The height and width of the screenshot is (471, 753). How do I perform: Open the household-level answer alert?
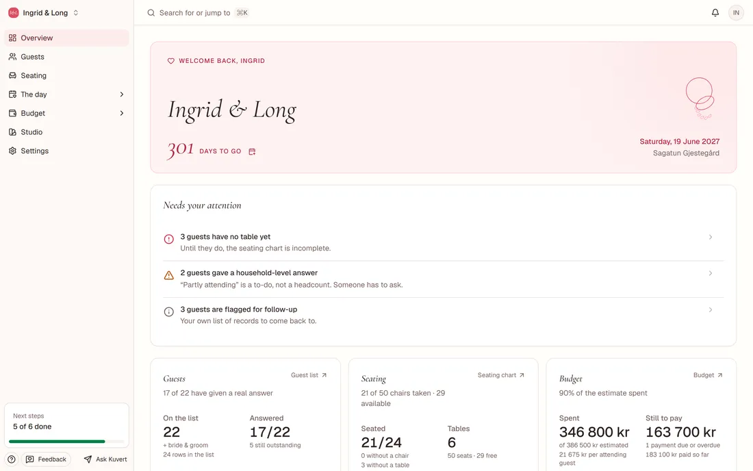pyautogui.click(x=444, y=279)
